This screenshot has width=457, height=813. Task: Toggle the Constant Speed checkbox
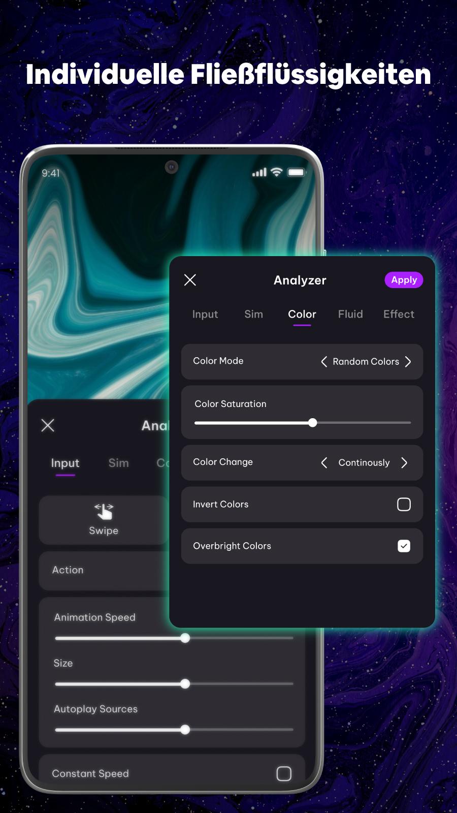click(x=284, y=773)
